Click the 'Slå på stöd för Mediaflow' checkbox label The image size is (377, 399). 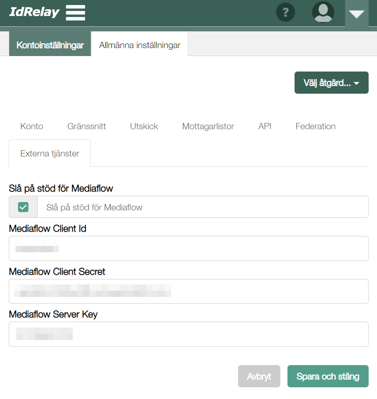coord(94,207)
